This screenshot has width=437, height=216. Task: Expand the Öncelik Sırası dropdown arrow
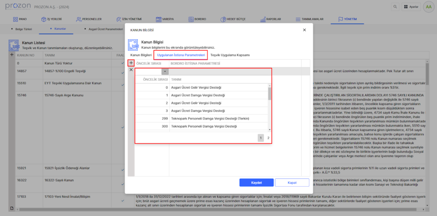click(165, 71)
